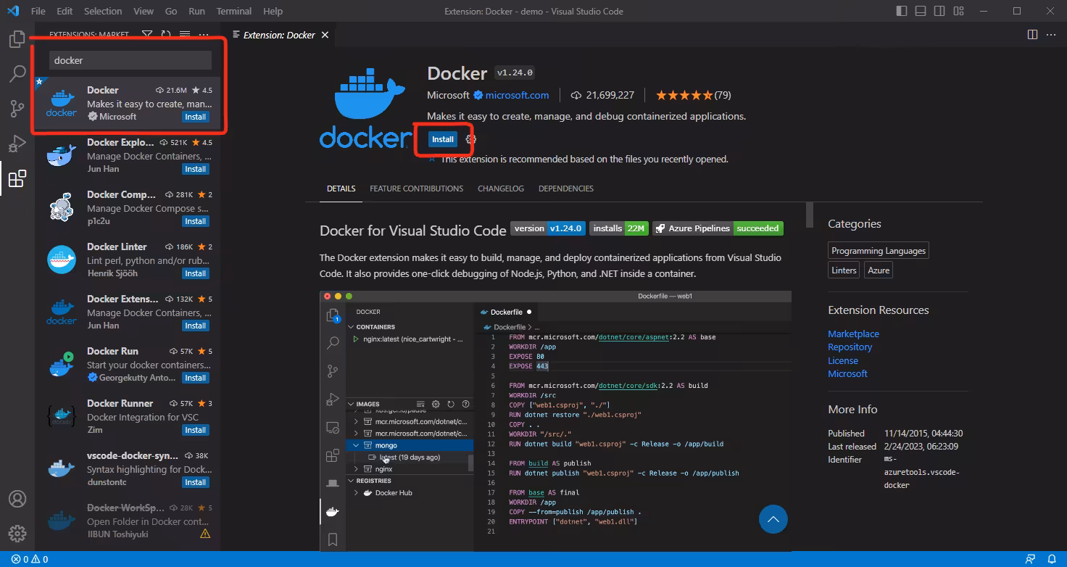Install Docker from the extension page header
Screen dimensions: 1067x567
click(443, 139)
